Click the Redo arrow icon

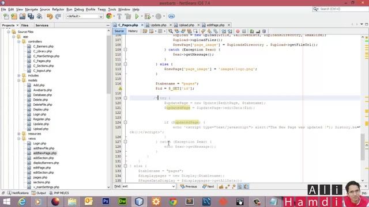[58, 17]
